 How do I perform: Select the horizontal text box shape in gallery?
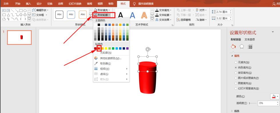(4, 11)
